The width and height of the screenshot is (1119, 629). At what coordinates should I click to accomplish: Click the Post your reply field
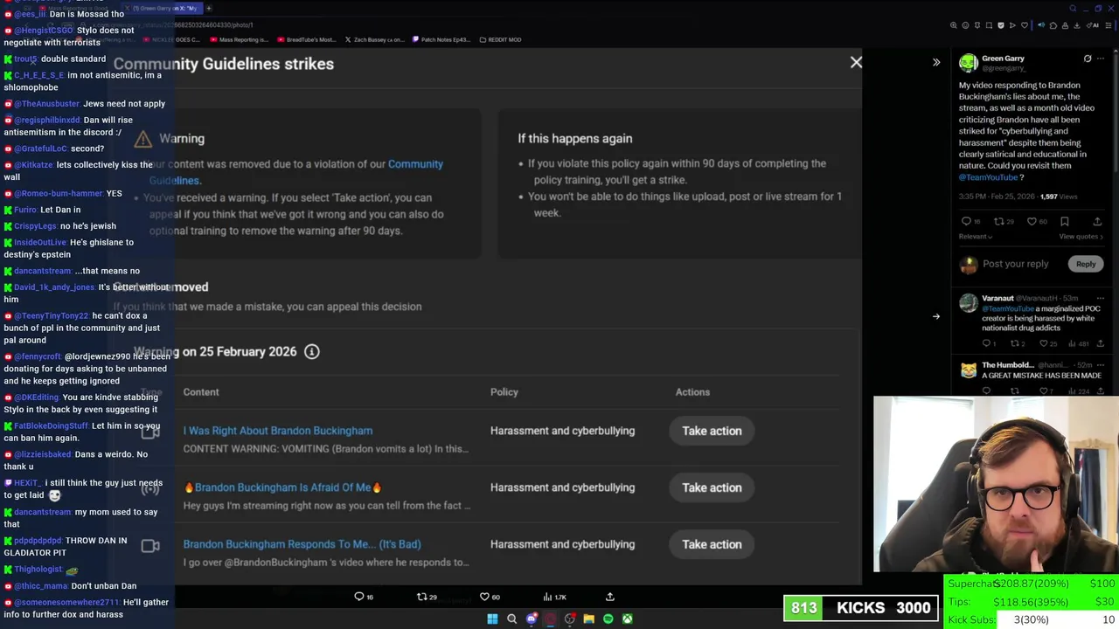[1015, 264]
